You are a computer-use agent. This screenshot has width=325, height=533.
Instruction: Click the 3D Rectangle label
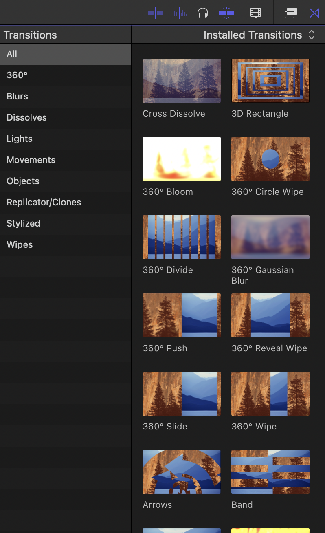[x=260, y=114]
